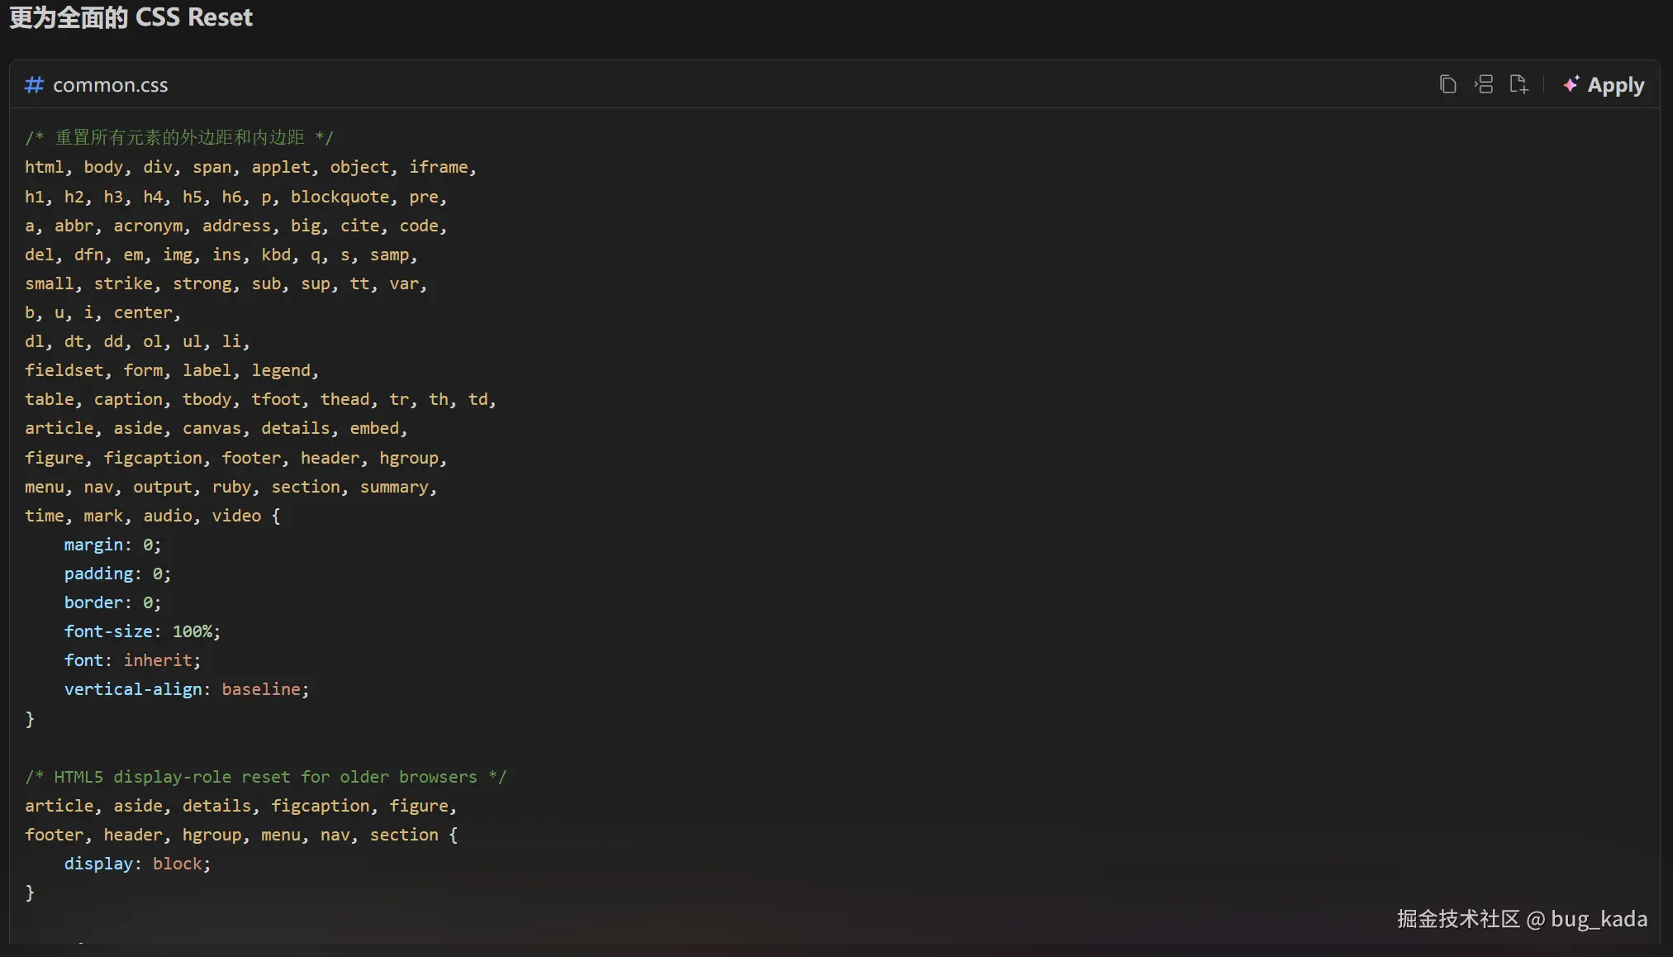Click the display: block declaration
Viewport: 1673px width, 957px height.
pos(137,864)
